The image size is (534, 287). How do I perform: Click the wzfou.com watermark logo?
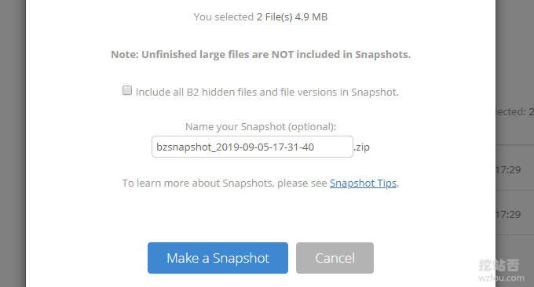[x=501, y=271]
